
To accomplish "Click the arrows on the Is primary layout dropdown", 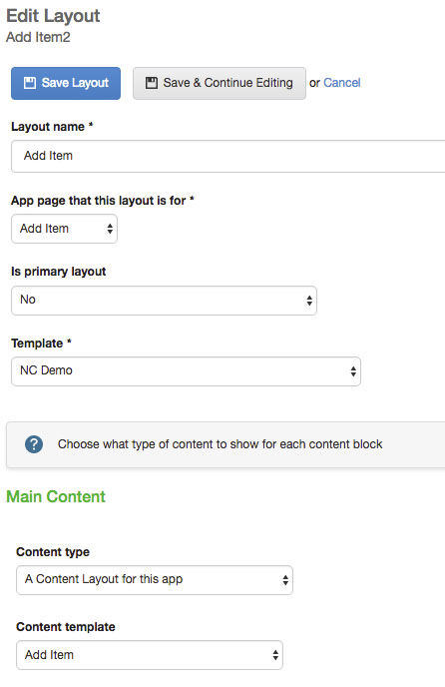I will (x=309, y=301).
